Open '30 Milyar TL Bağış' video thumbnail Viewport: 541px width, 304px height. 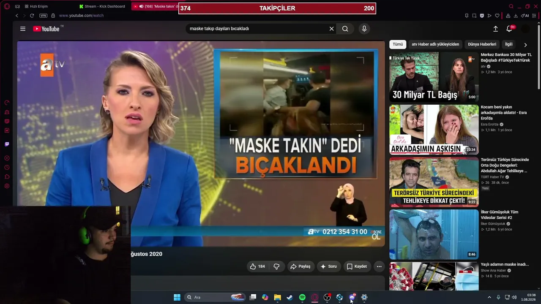click(x=434, y=77)
